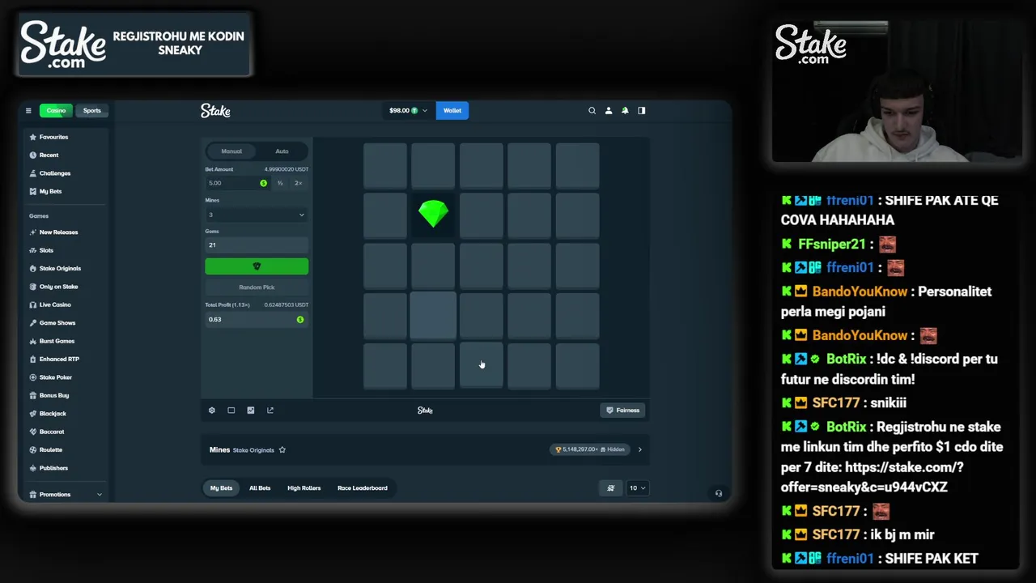Click the trophy 5,148,297.00× record badge

pos(590,449)
